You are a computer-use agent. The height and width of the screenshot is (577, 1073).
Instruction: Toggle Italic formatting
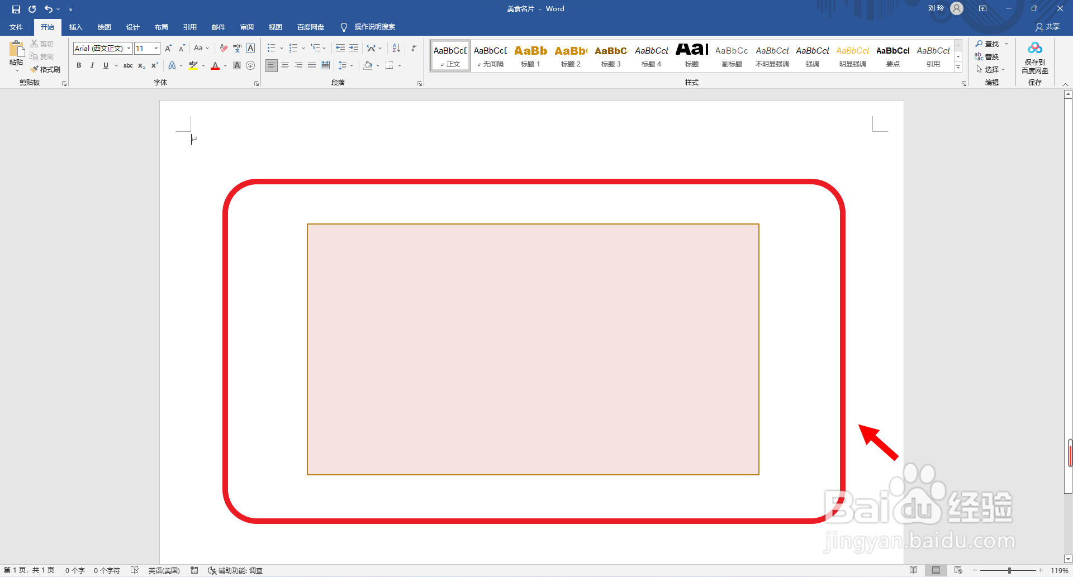click(92, 65)
